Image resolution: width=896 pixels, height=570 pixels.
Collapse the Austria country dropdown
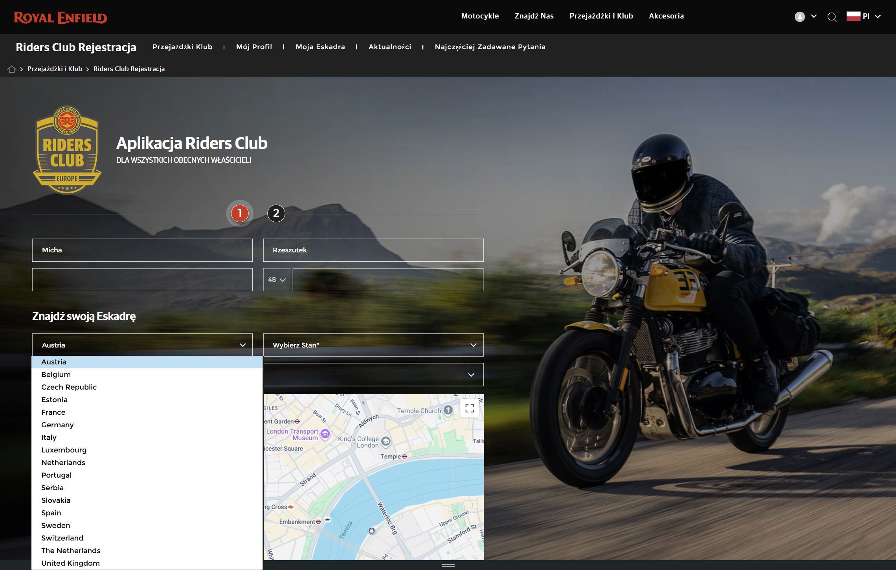[x=142, y=345]
